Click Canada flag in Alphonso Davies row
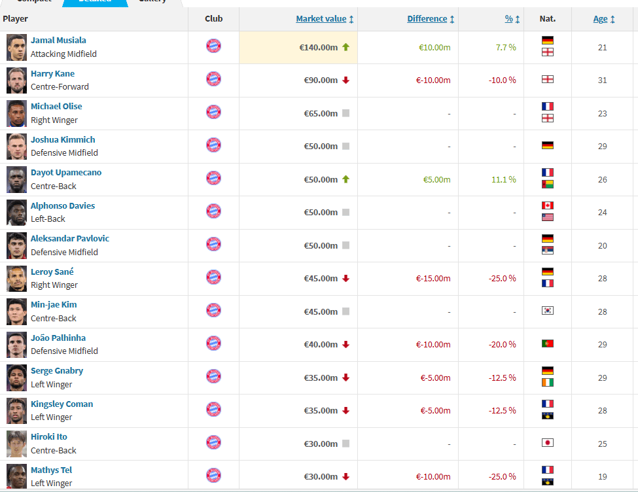The width and height of the screenshot is (638, 492). click(x=548, y=205)
